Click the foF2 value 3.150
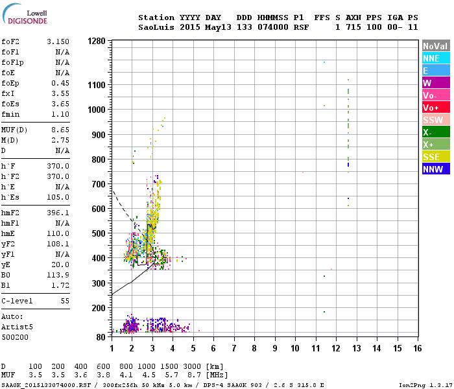This screenshot has width=454, height=389. pyautogui.click(x=58, y=41)
